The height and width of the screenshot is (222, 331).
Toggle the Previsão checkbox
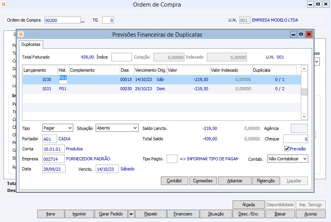click(287, 149)
